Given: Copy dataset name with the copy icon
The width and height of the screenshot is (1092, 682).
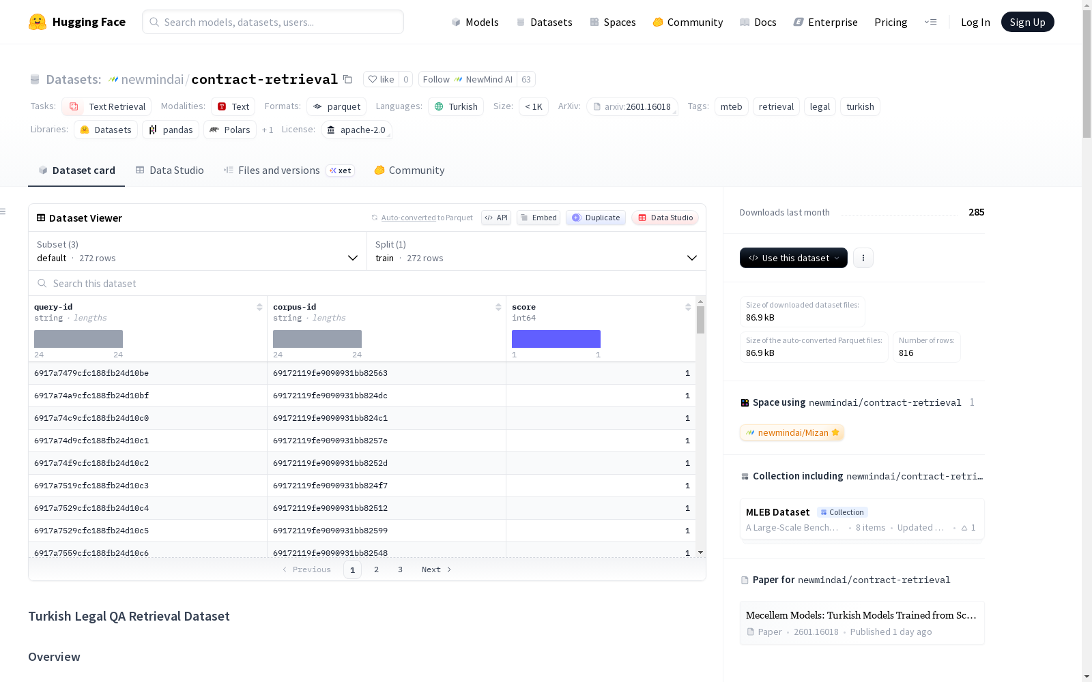Looking at the screenshot, I should click(347, 79).
